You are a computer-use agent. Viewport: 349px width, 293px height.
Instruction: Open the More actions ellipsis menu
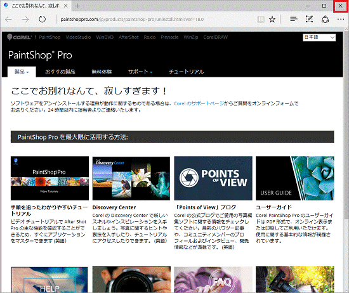coord(341,20)
